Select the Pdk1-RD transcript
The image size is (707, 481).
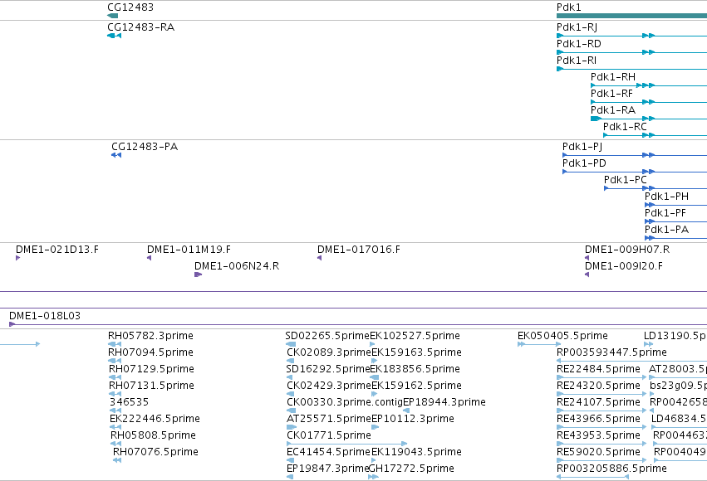[x=578, y=44]
